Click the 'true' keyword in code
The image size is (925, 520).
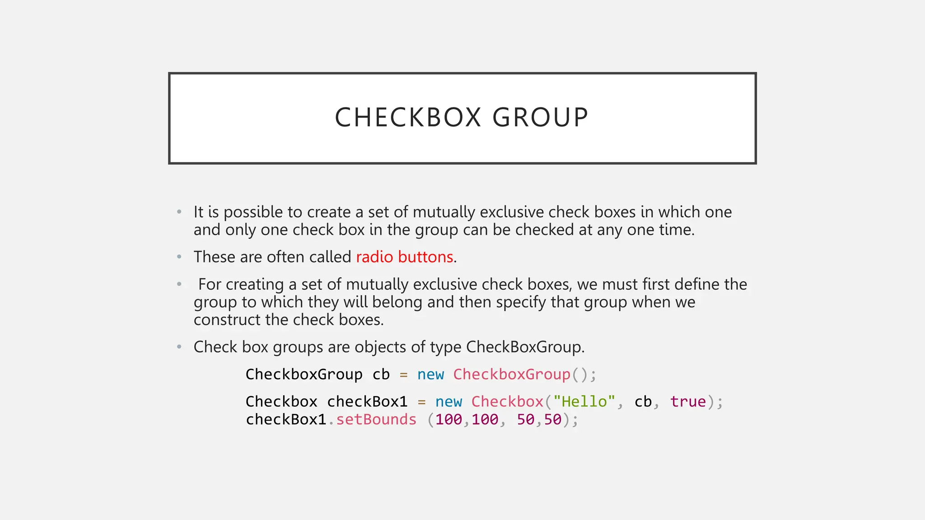[688, 401]
